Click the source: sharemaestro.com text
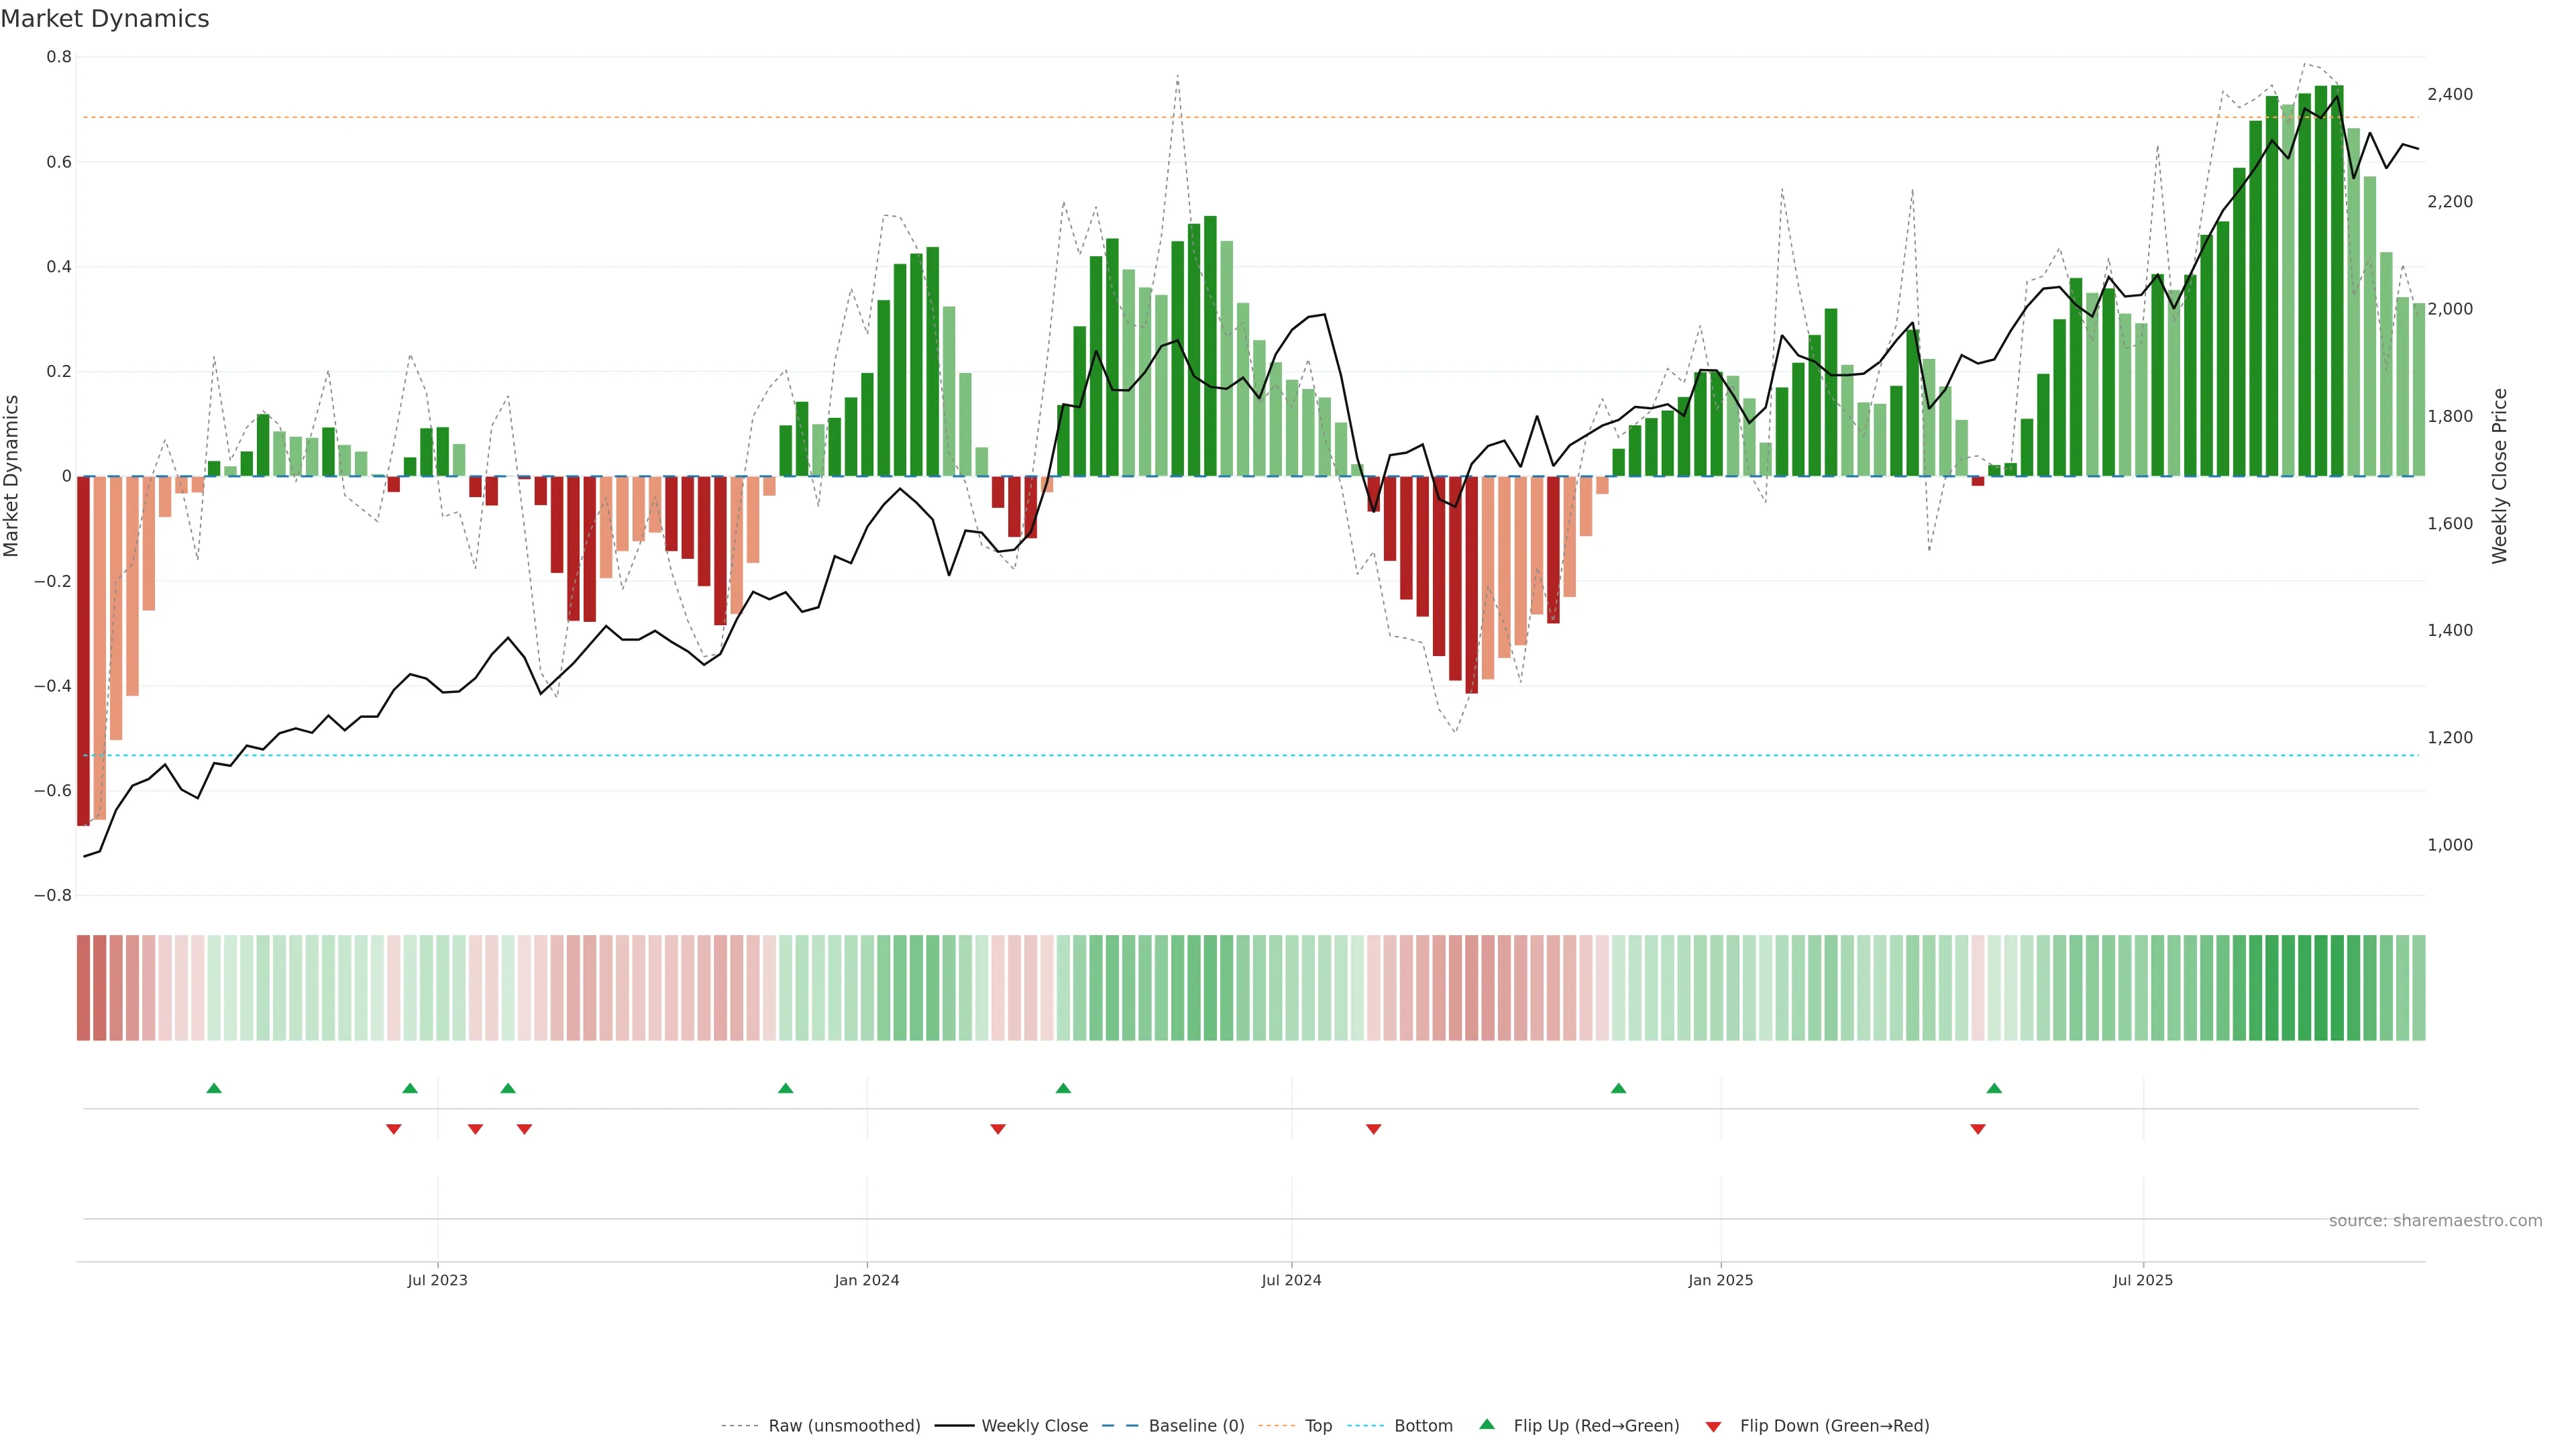 coord(2435,1220)
